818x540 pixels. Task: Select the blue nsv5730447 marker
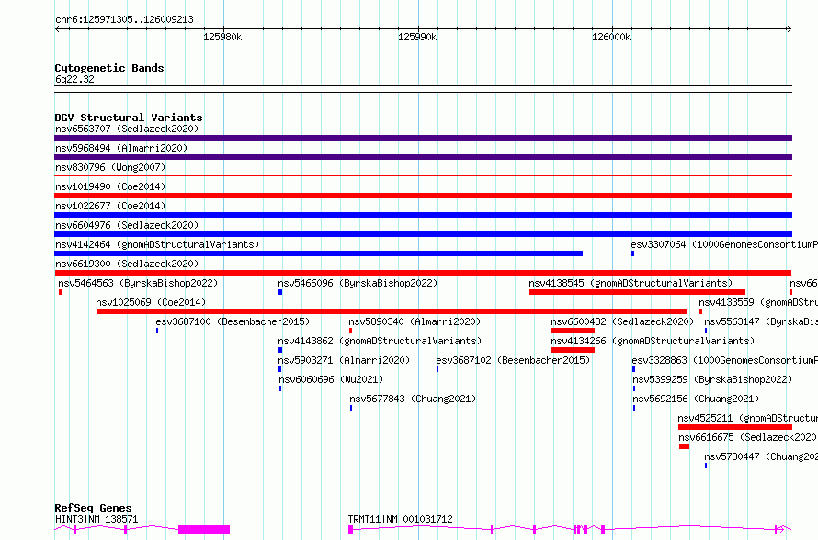(x=706, y=466)
